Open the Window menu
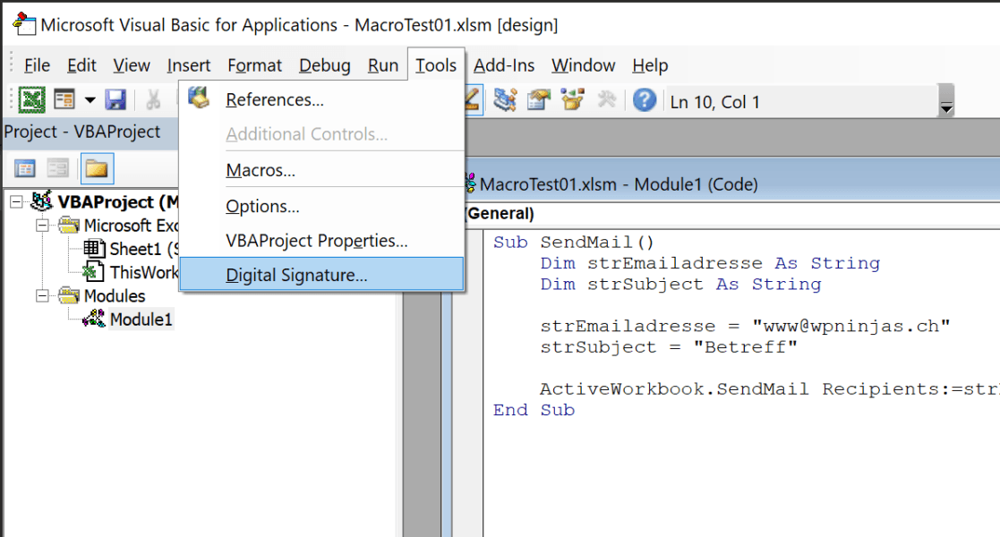1000x537 pixels. point(584,65)
